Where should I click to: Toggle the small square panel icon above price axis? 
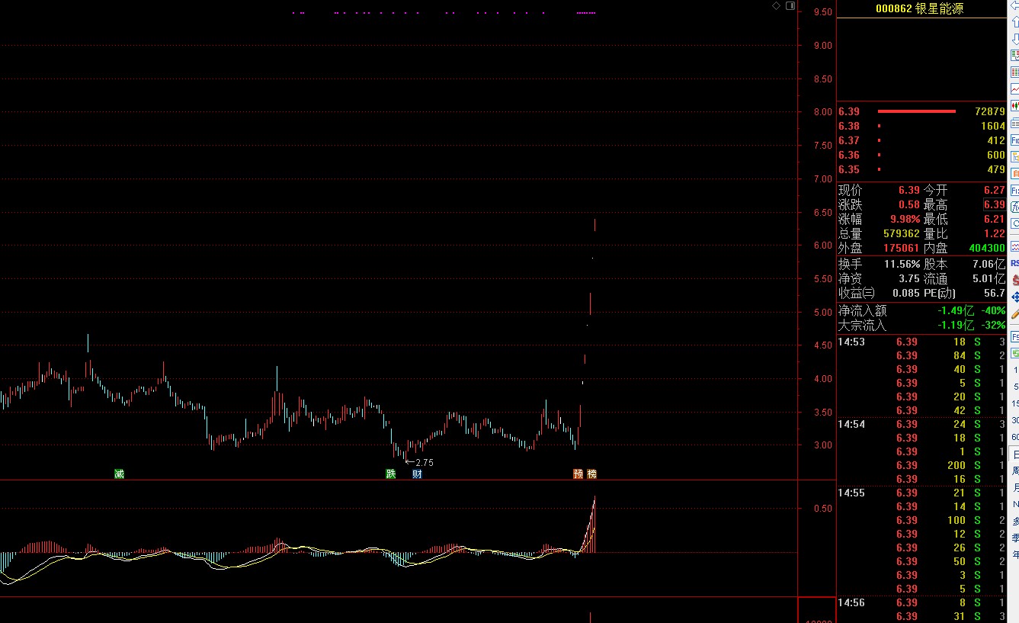tap(790, 6)
